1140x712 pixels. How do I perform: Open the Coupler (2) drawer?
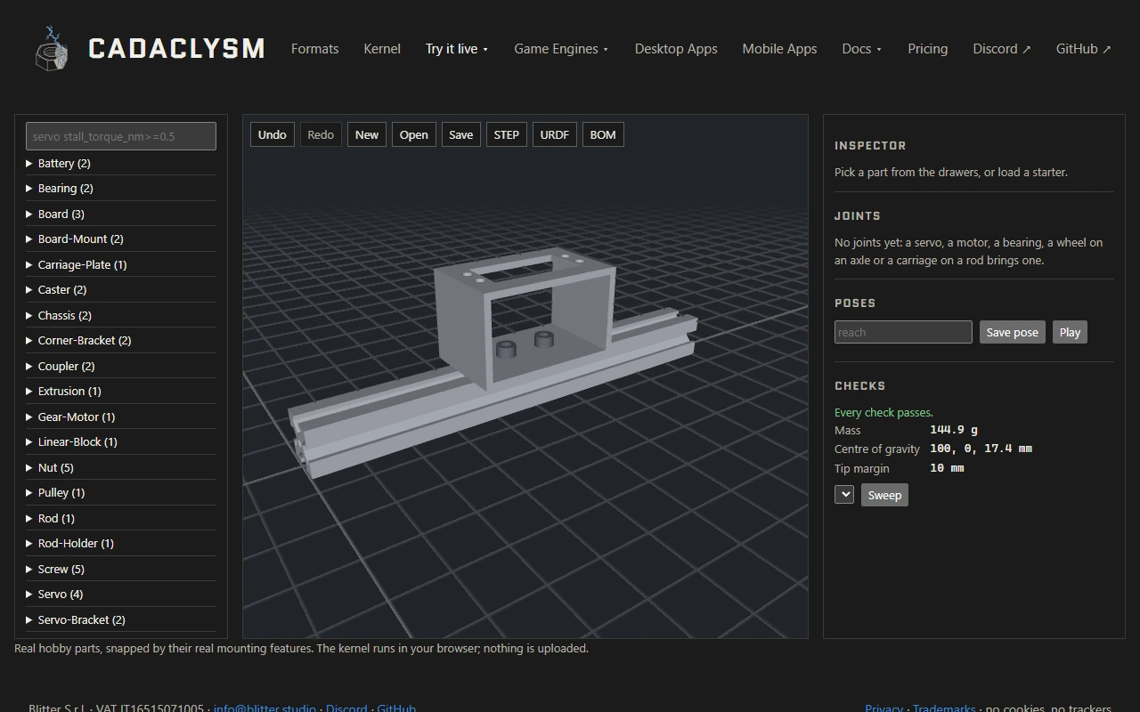point(121,366)
